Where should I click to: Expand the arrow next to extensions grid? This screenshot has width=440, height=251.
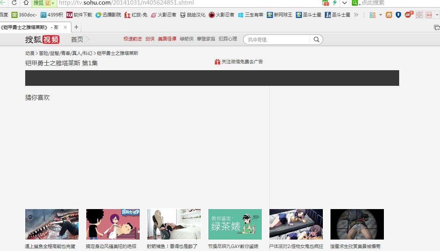point(380,15)
